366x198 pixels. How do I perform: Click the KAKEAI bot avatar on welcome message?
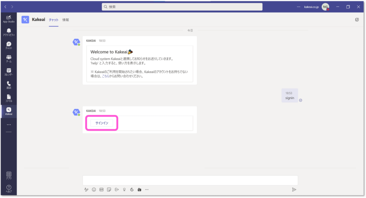click(x=76, y=42)
